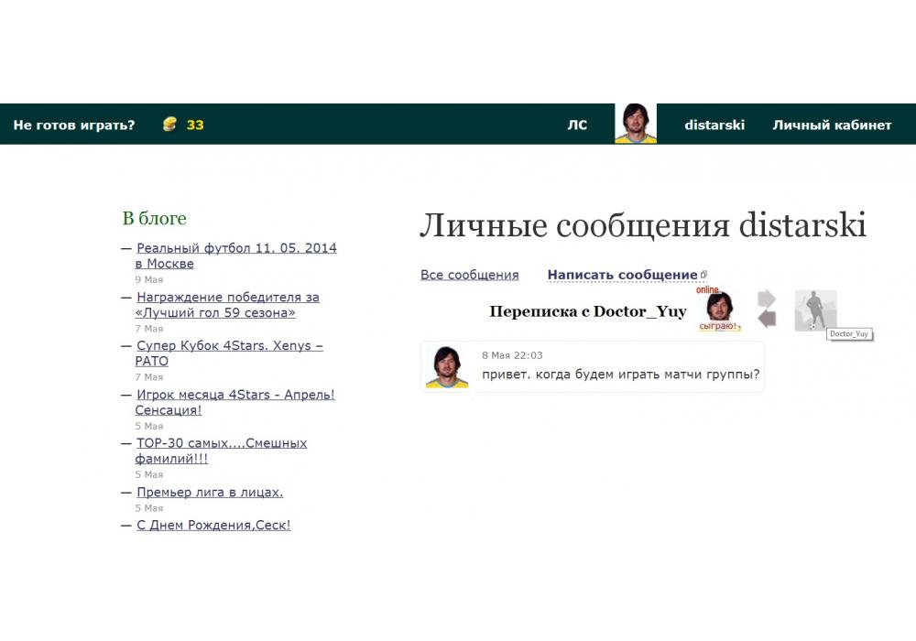This screenshot has height=641, width=916.
Task: Click the online avatar marked сыграю!
Action: point(719,309)
